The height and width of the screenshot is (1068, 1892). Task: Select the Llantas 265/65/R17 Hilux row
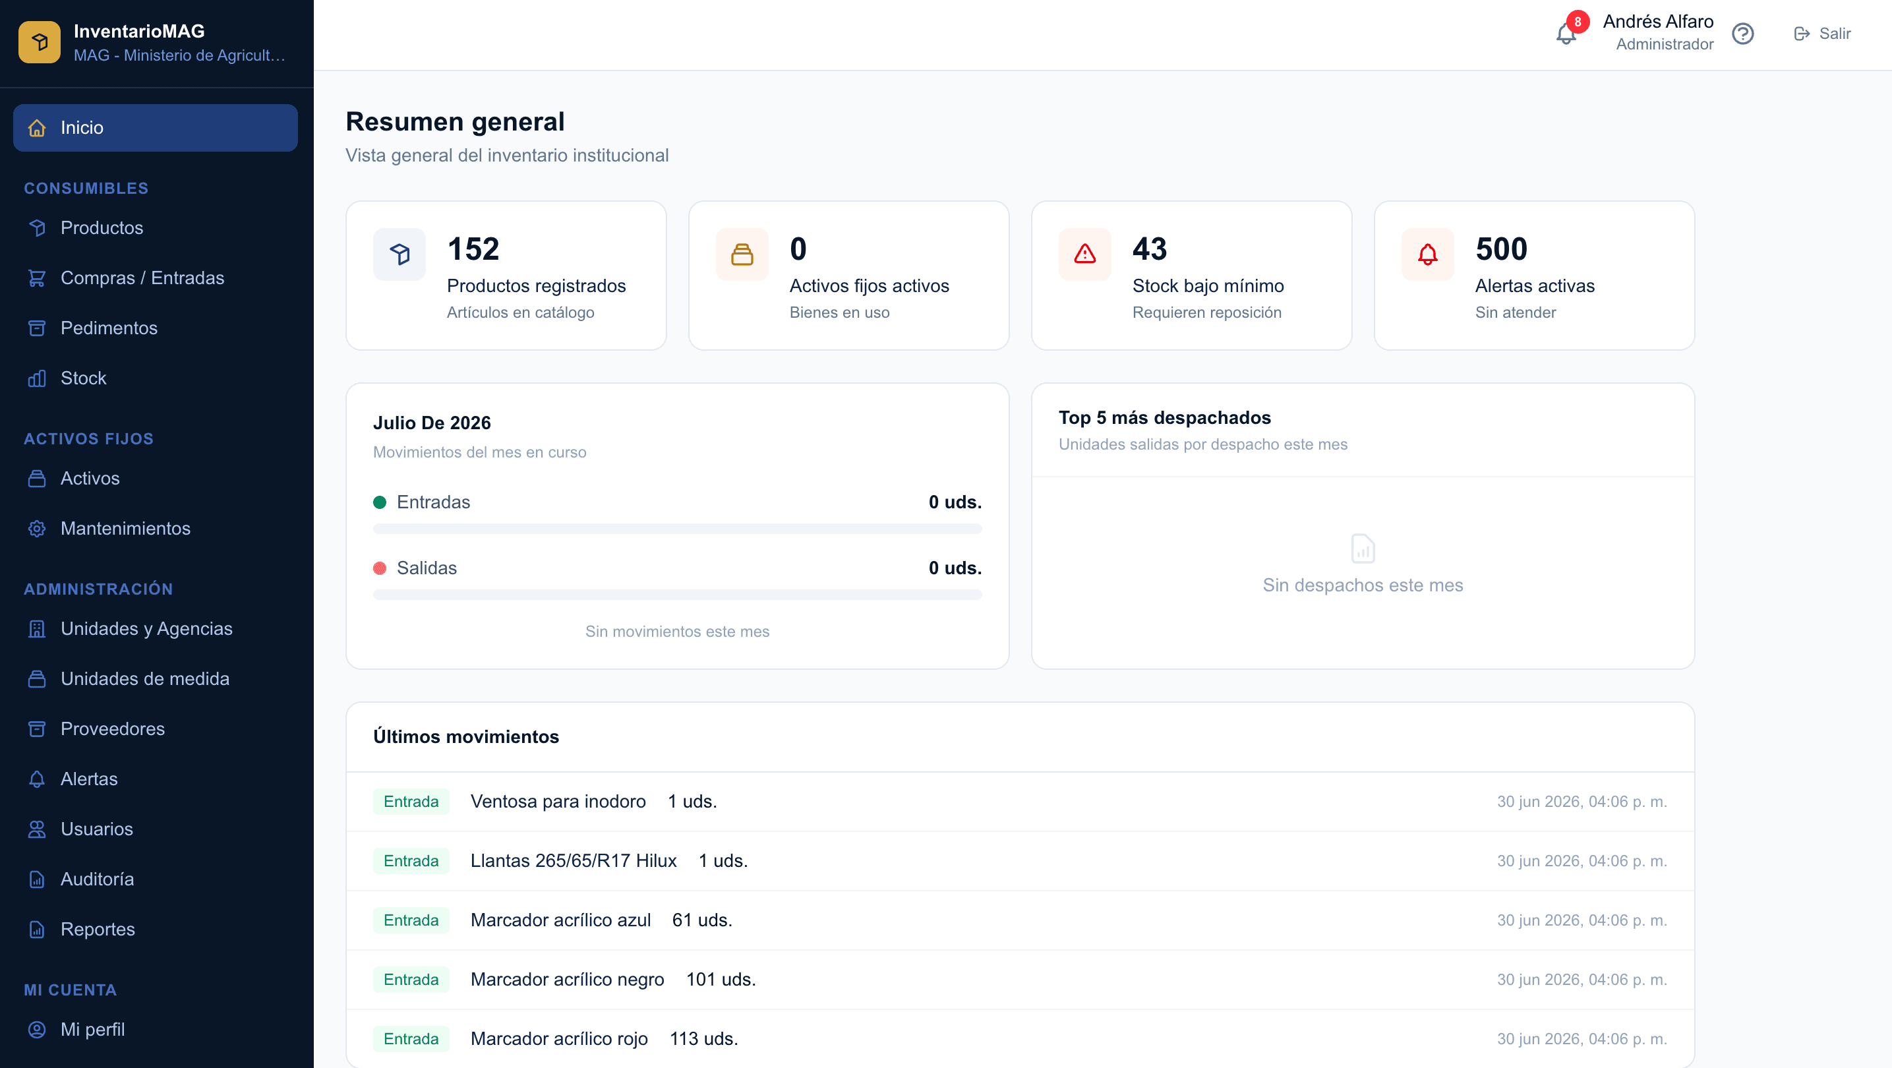tap(1020, 861)
